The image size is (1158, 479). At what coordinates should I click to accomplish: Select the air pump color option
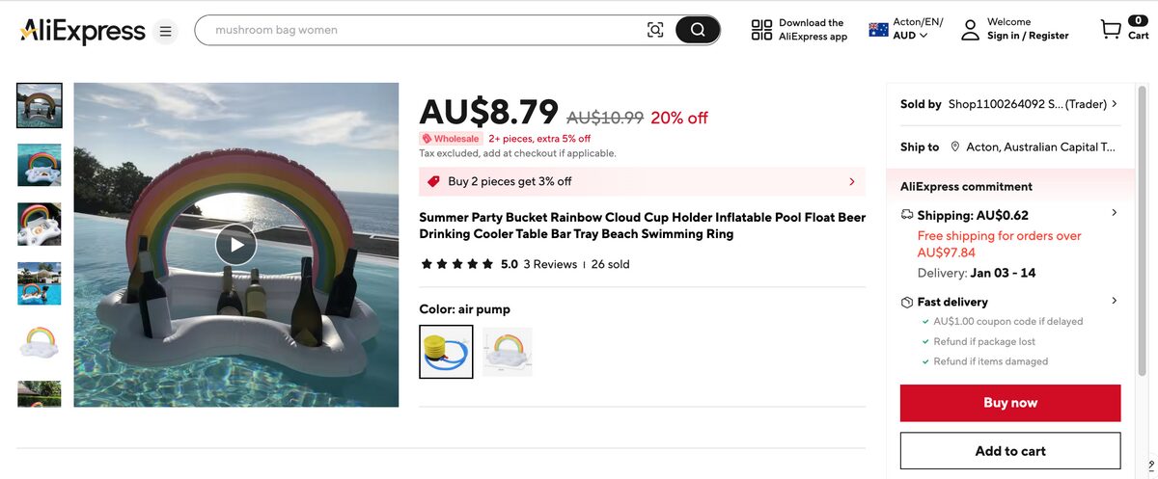pos(446,352)
